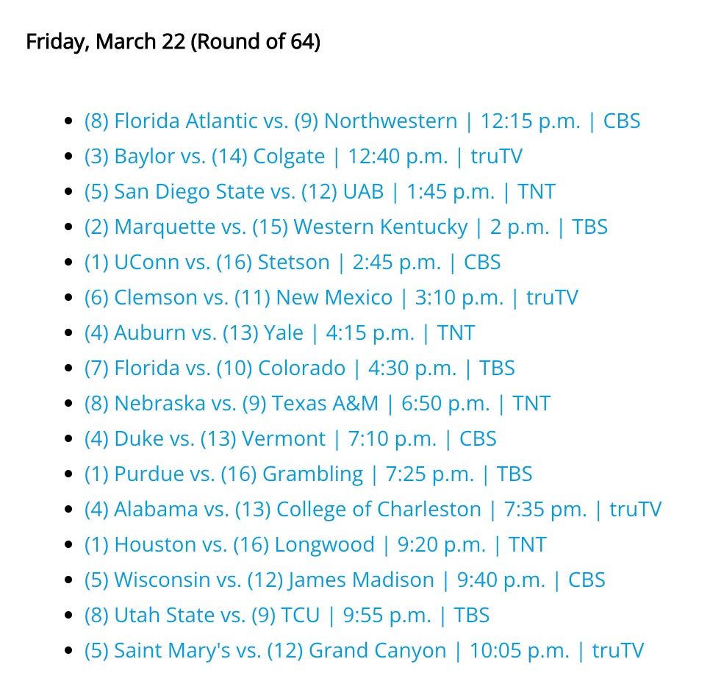Select Saint Mary's vs. Grand Canyon link
Viewport: 710px width, 684px height.
(x=364, y=651)
